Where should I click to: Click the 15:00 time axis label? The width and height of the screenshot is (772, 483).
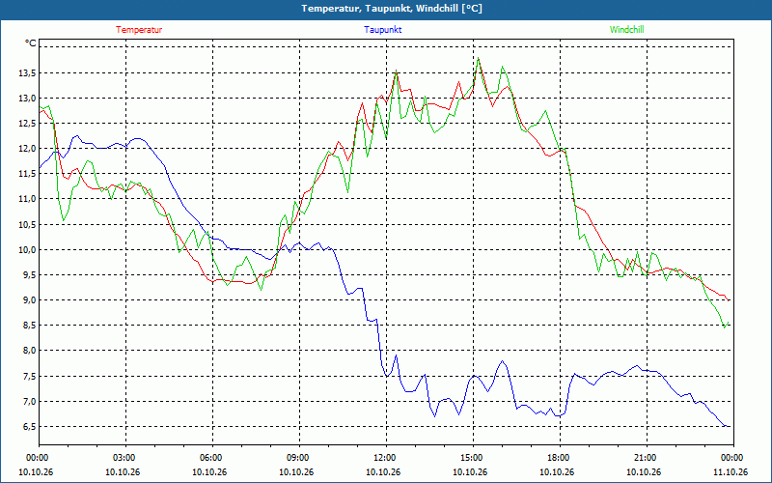(x=473, y=457)
